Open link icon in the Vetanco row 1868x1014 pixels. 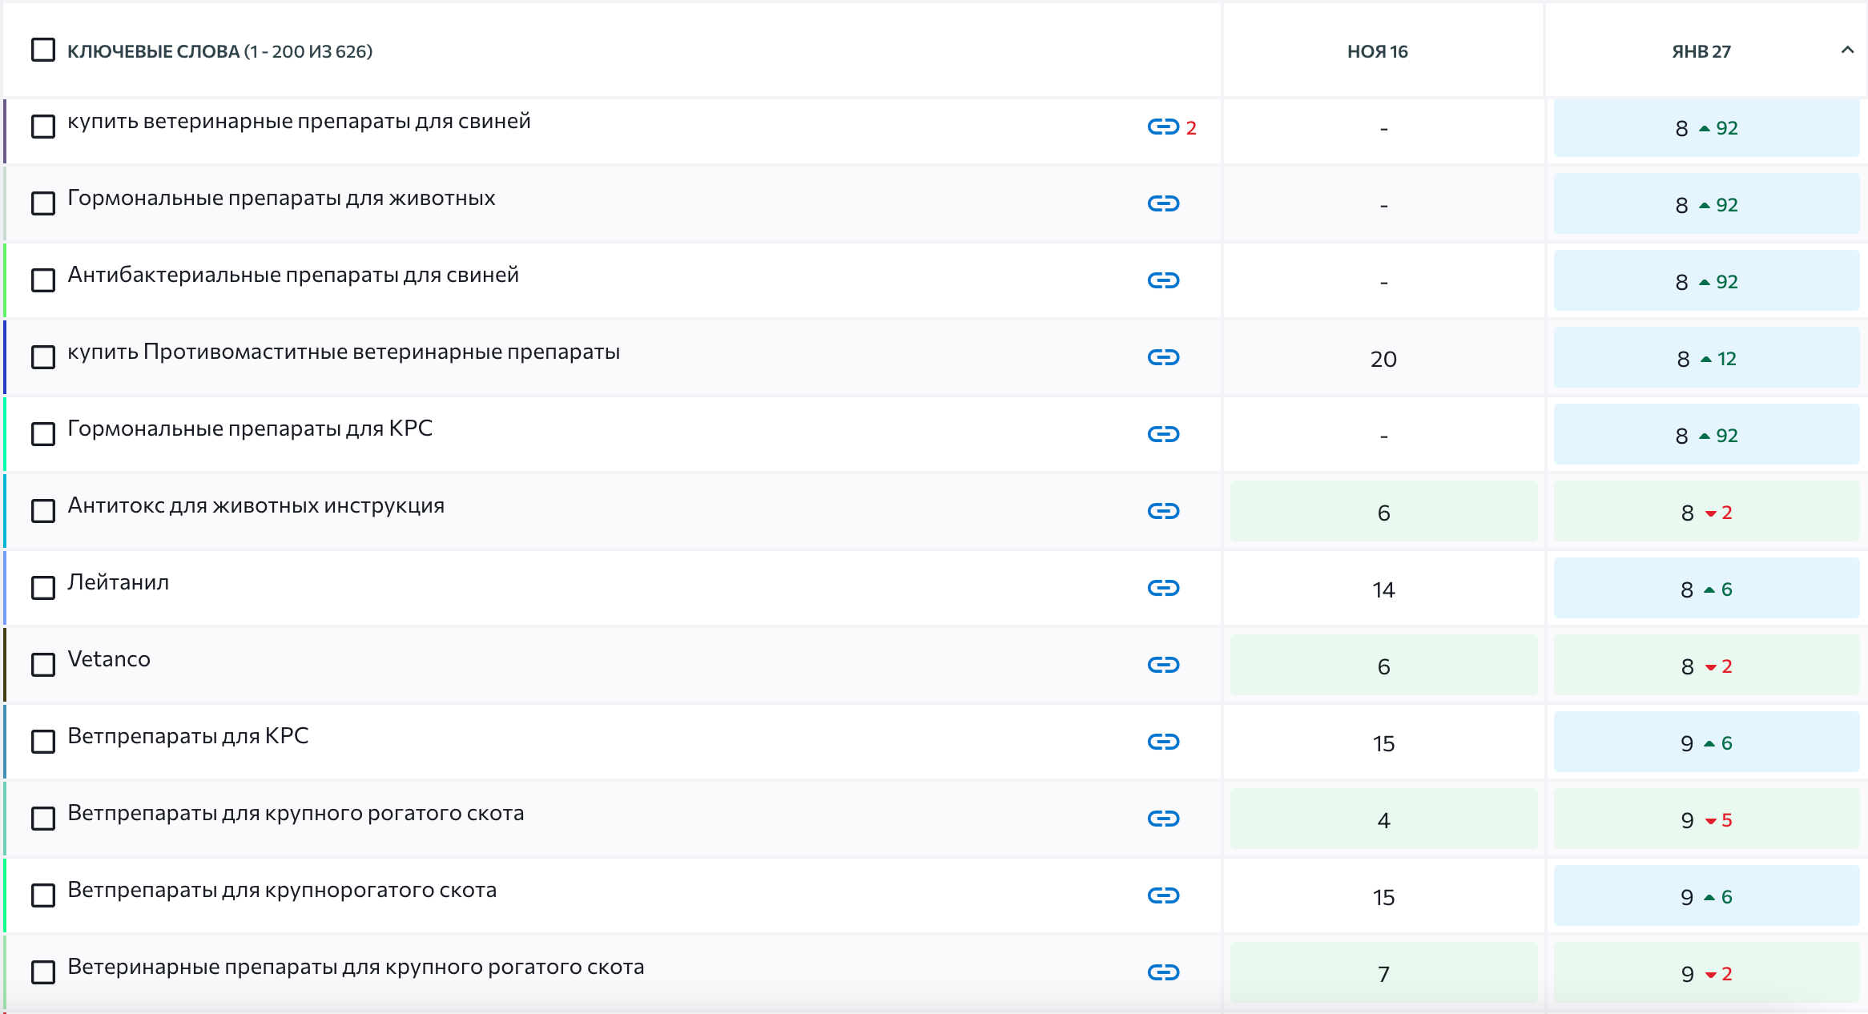tap(1163, 665)
